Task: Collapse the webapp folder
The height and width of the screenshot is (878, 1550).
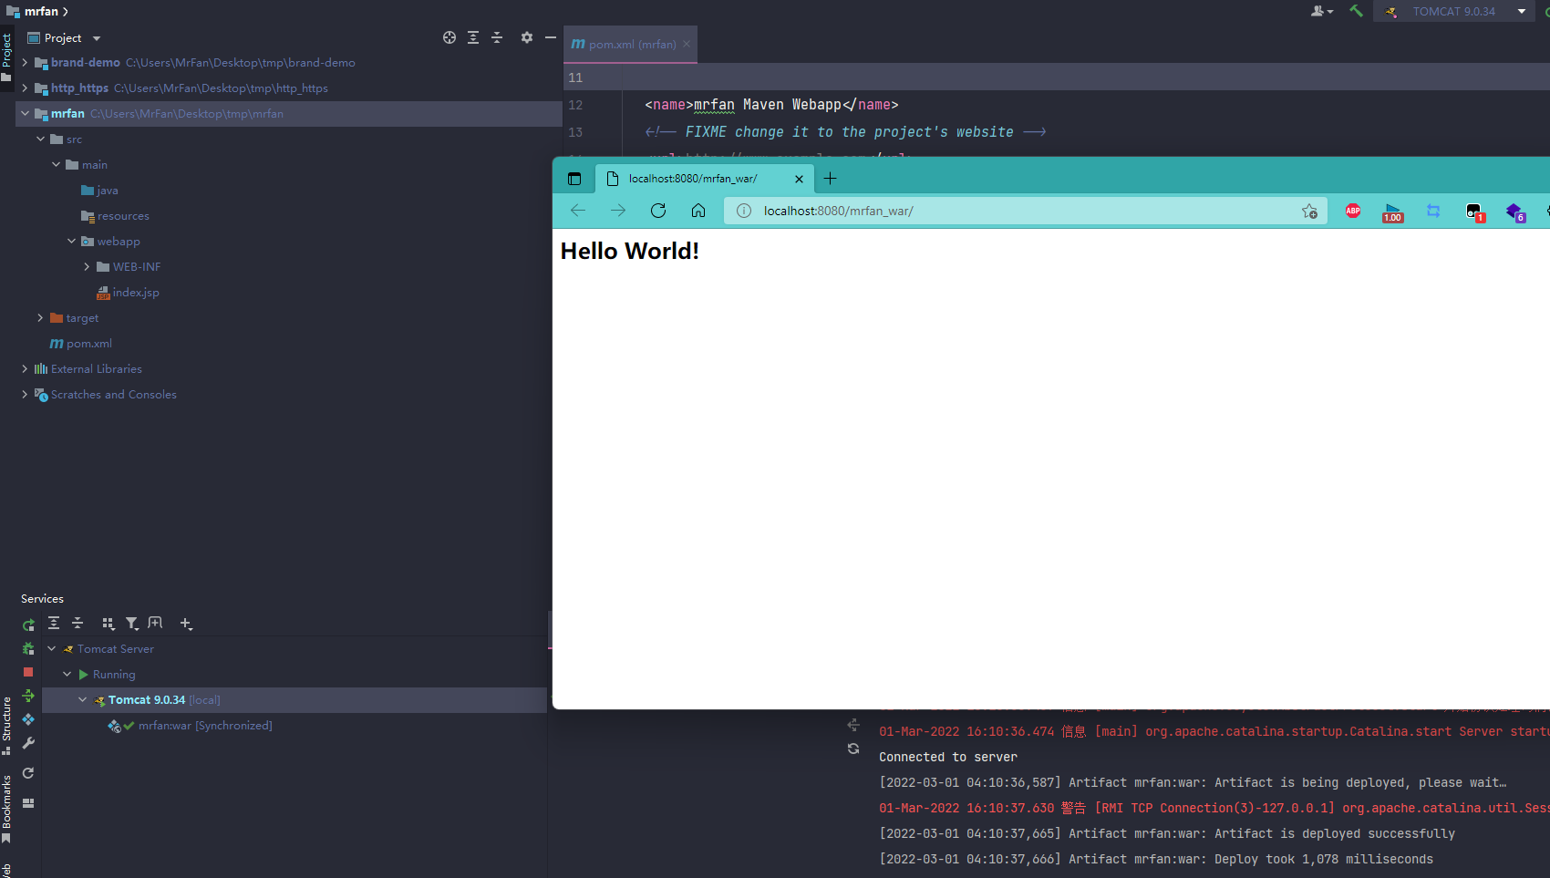Action: 71,242
